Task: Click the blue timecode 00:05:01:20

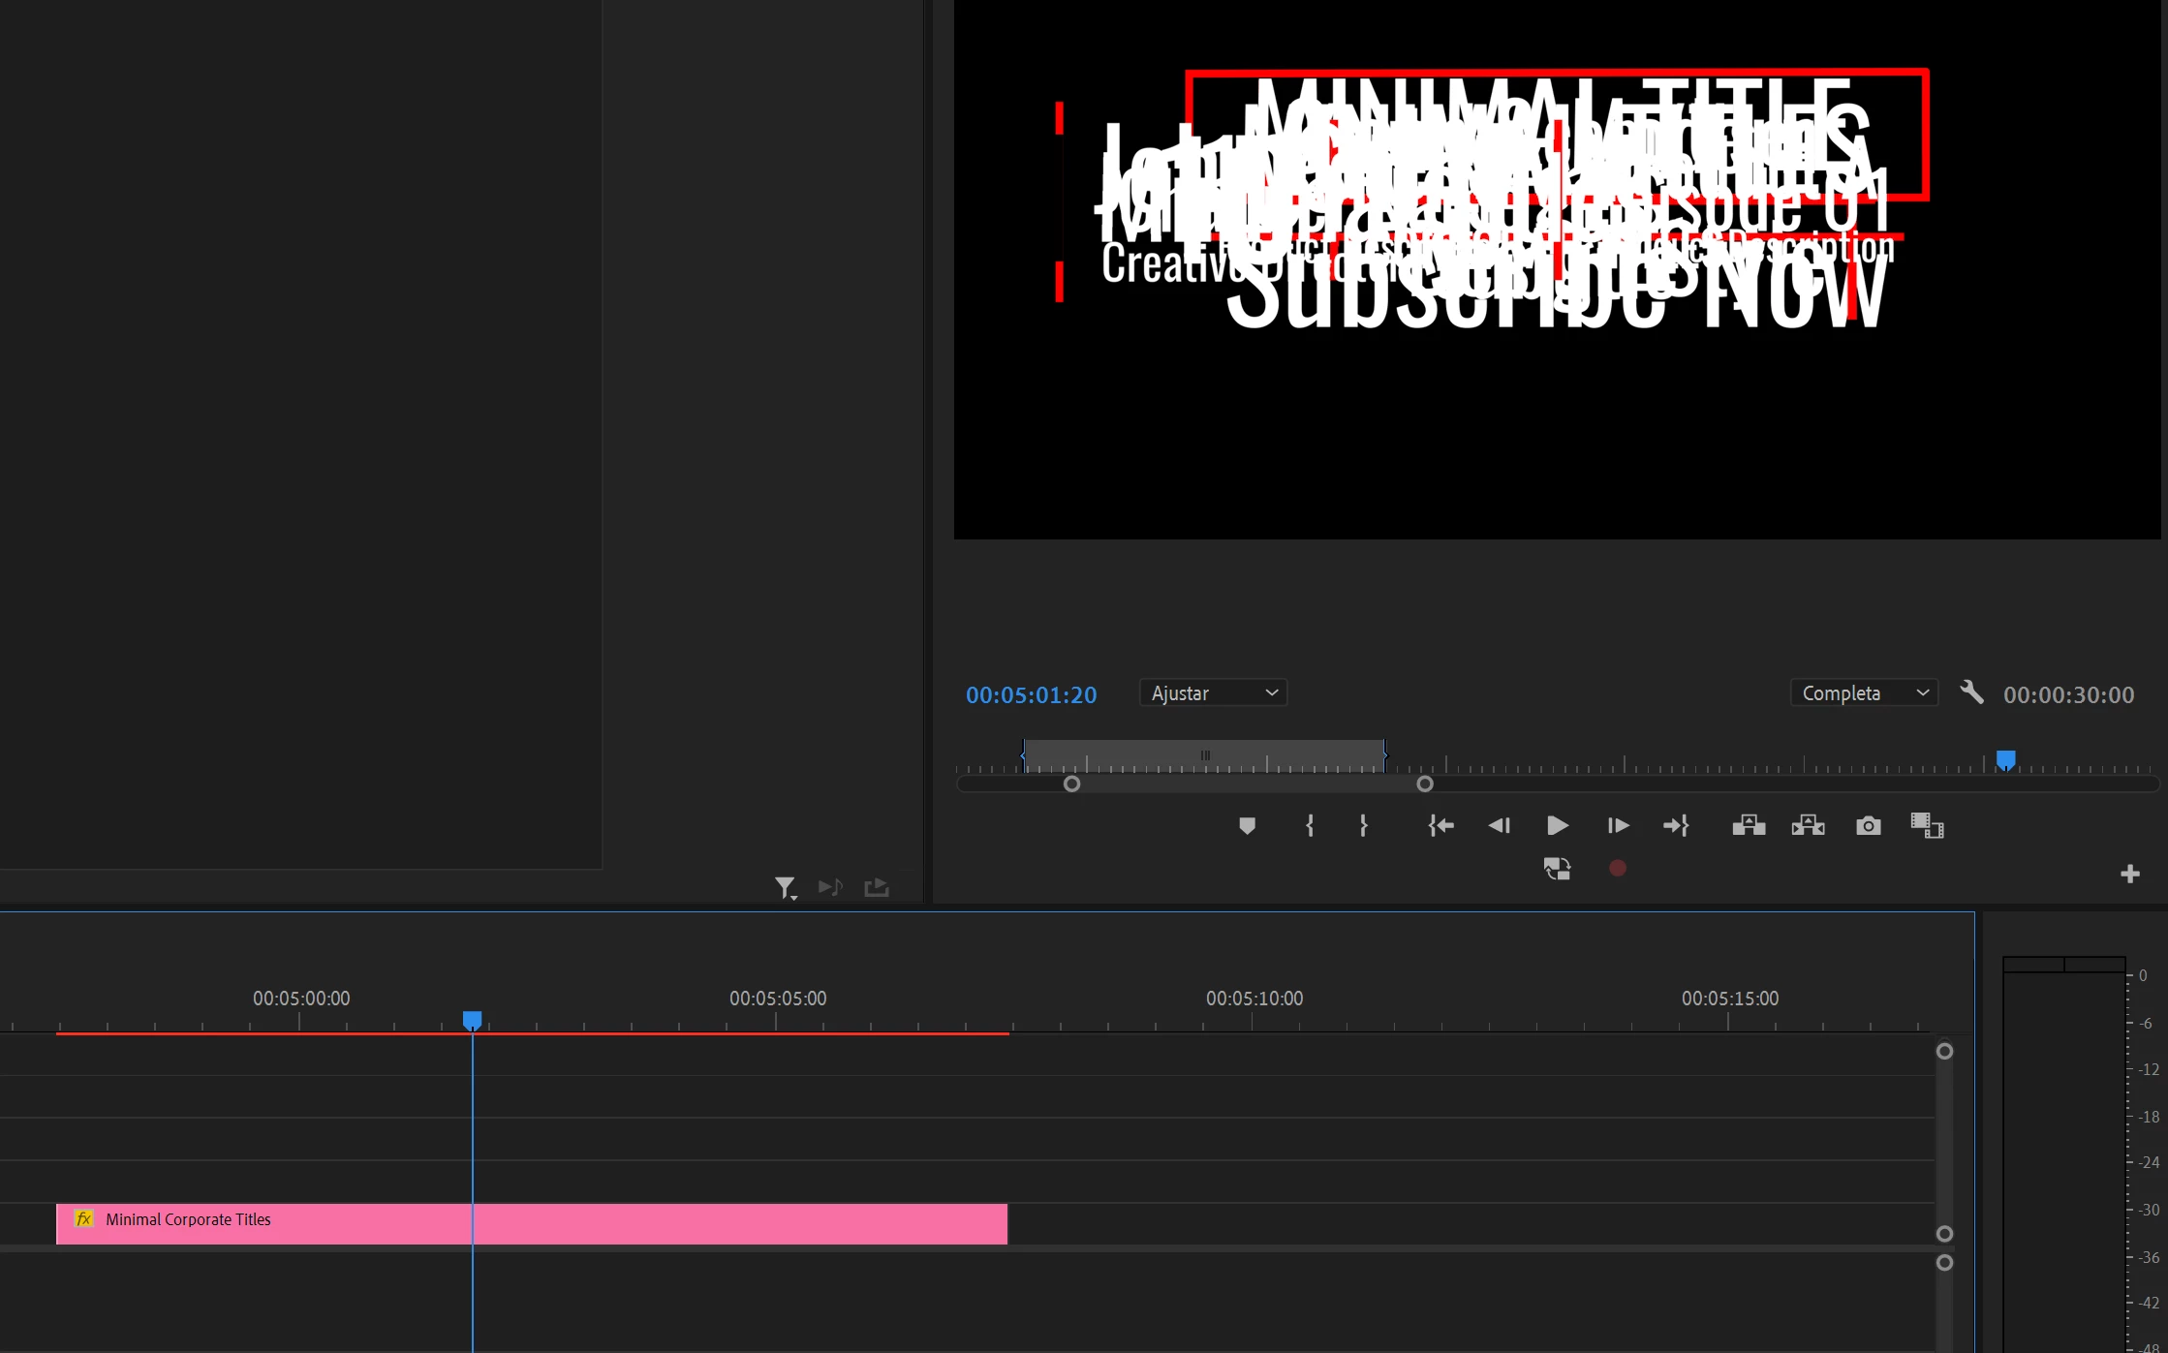Action: 1031,695
